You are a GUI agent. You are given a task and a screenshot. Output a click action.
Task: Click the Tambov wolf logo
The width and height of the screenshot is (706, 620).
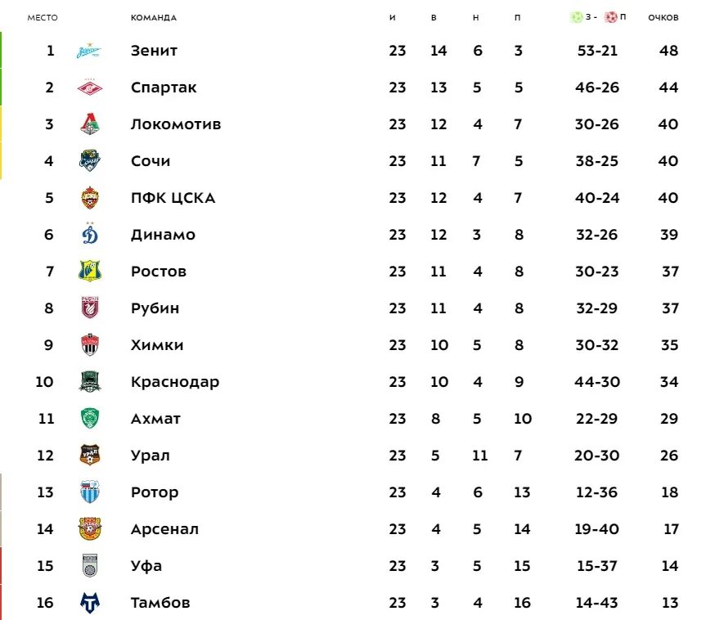(90, 603)
